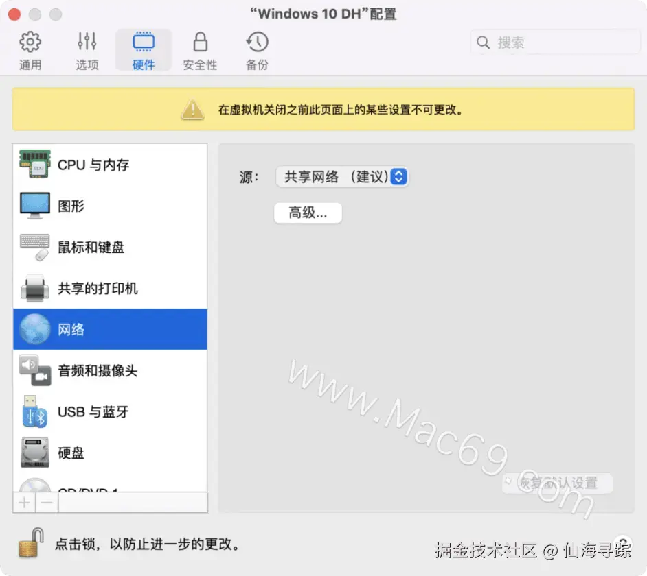The height and width of the screenshot is (576, 647).
Task: Expand the 源 共享网络 (建议) dropdown
Action: tap(342, 177)
